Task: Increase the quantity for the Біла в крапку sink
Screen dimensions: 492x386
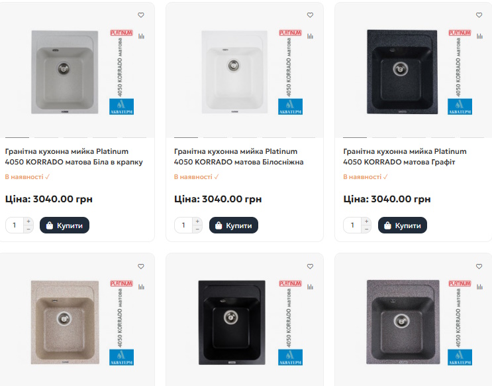Action: pyautogui.click(x=28, y=221)
